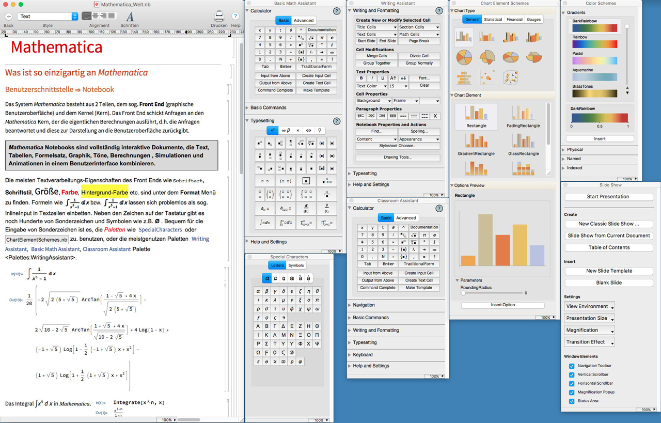This screenshot has width=661, height=423.
Task: Switch to Advanced tab in Basic Math Calculator
Action: pyautogui.click(x=304, y=21)
